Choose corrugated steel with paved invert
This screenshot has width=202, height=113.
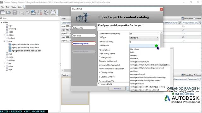coord(145,90)
